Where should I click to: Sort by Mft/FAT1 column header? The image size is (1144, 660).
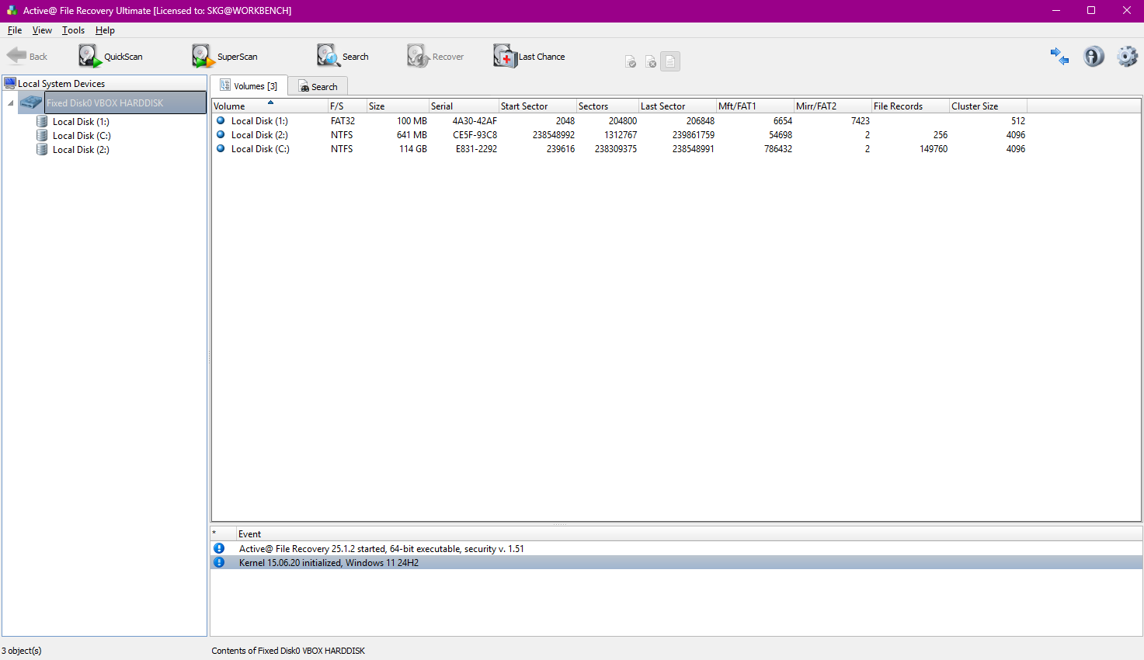point(755,106)
